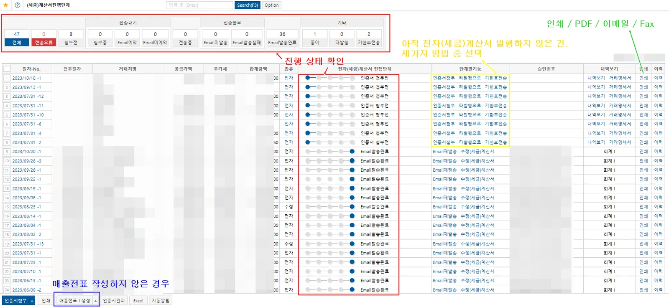Open the 2023/09/26 -3 date link
Screen dimensions: 669x307
[x=27, y=161]
